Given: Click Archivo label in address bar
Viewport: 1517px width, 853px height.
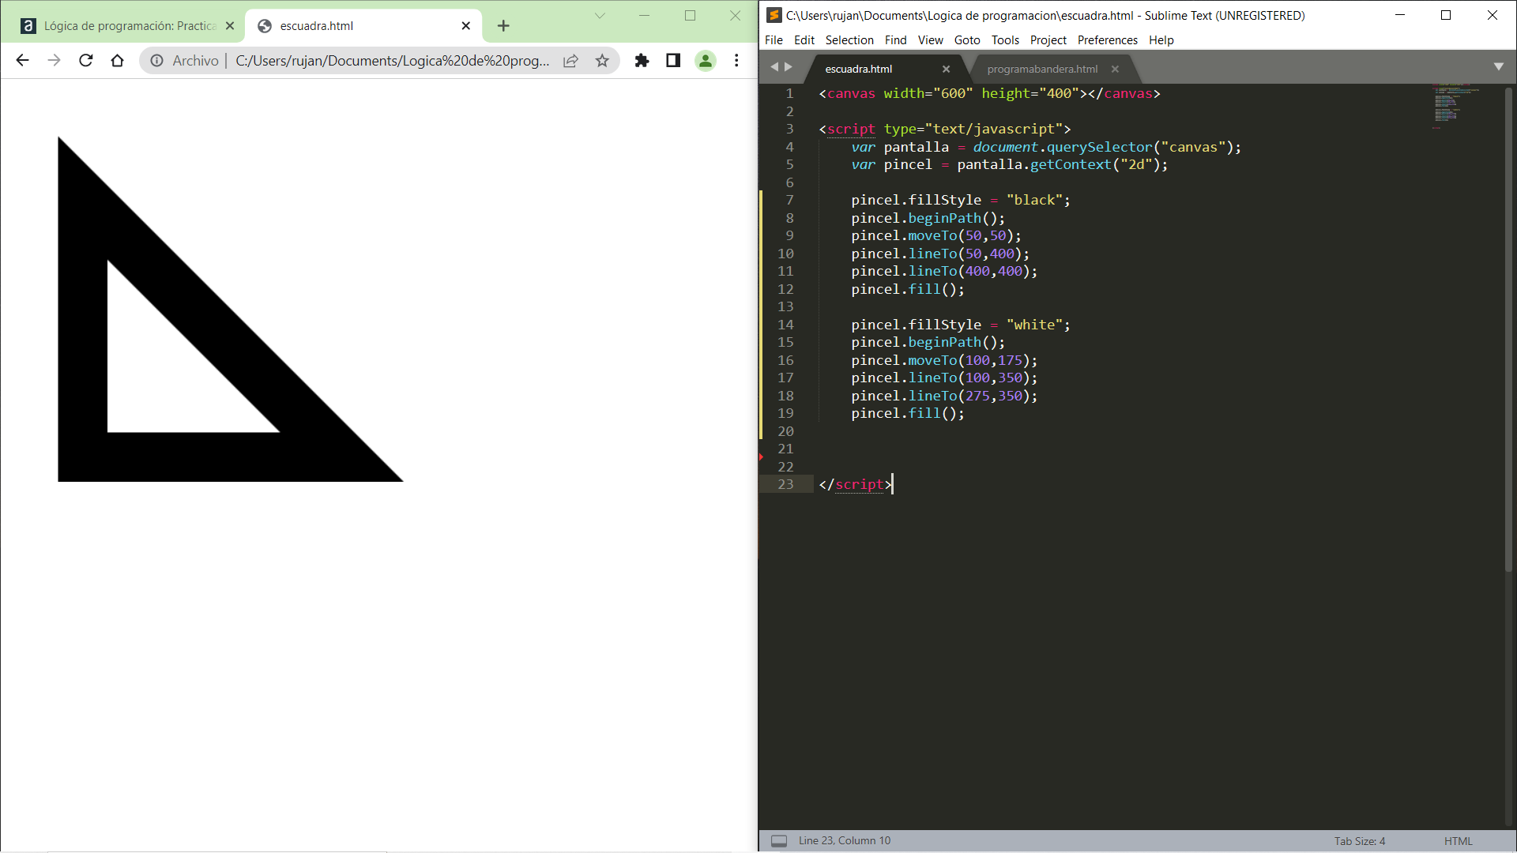Looking at the screenshot, I should click(195, 61).
